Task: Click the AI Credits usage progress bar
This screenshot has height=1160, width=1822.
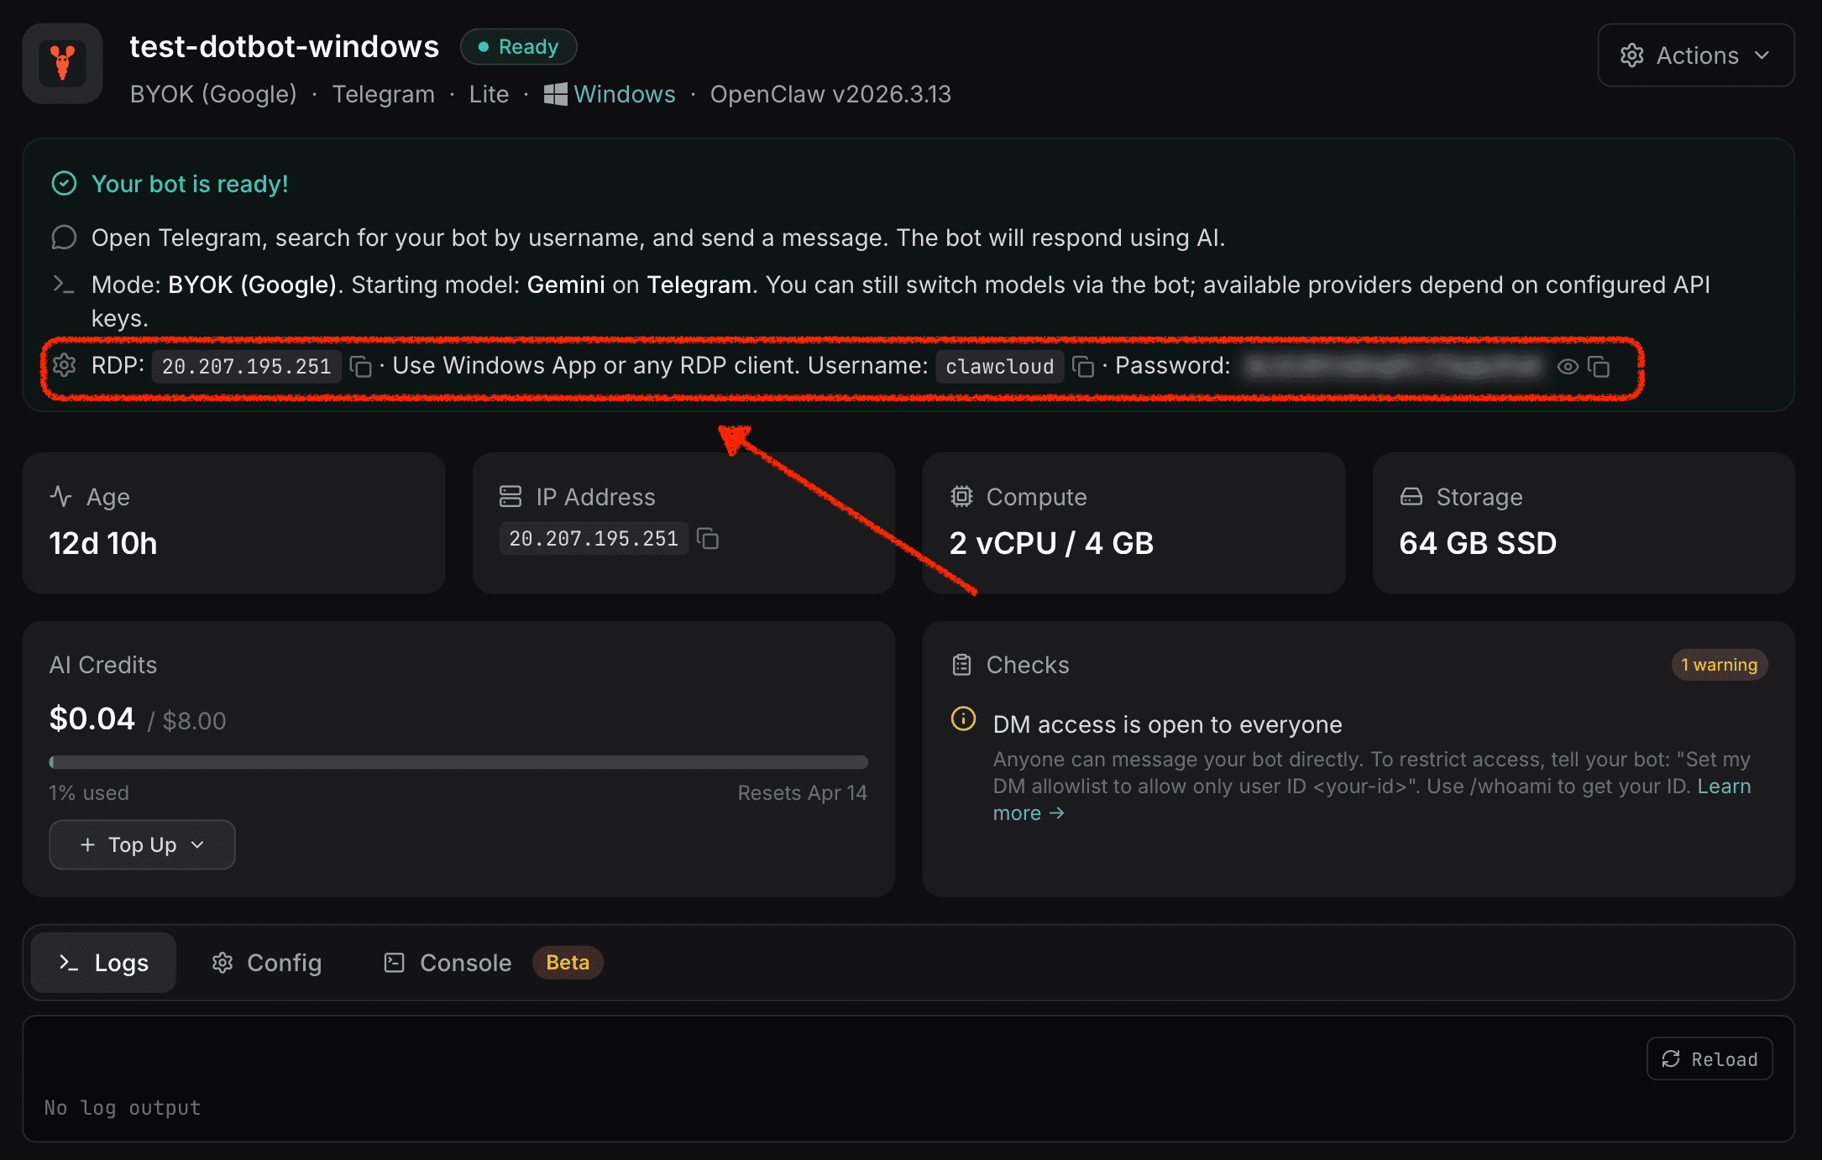Action: (458, 762)
